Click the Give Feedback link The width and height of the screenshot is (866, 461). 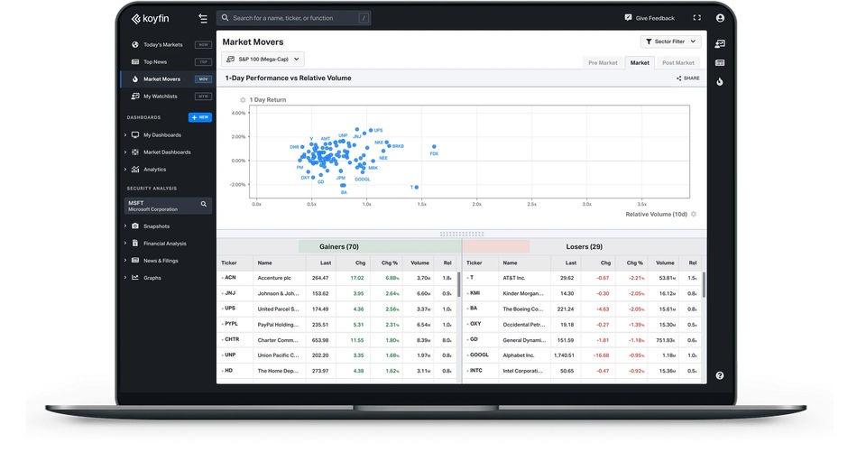coord(649,18)
